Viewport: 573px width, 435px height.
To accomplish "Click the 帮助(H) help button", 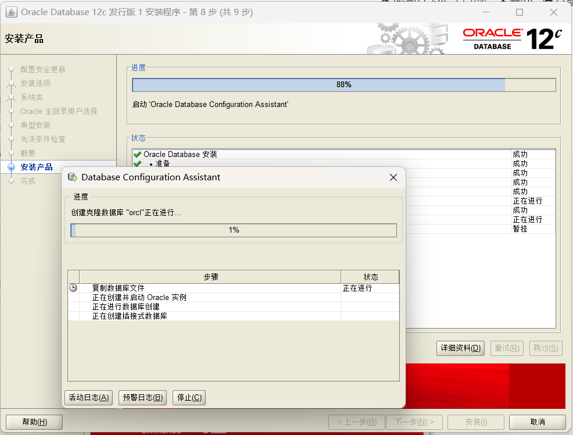I will [34, 422].
